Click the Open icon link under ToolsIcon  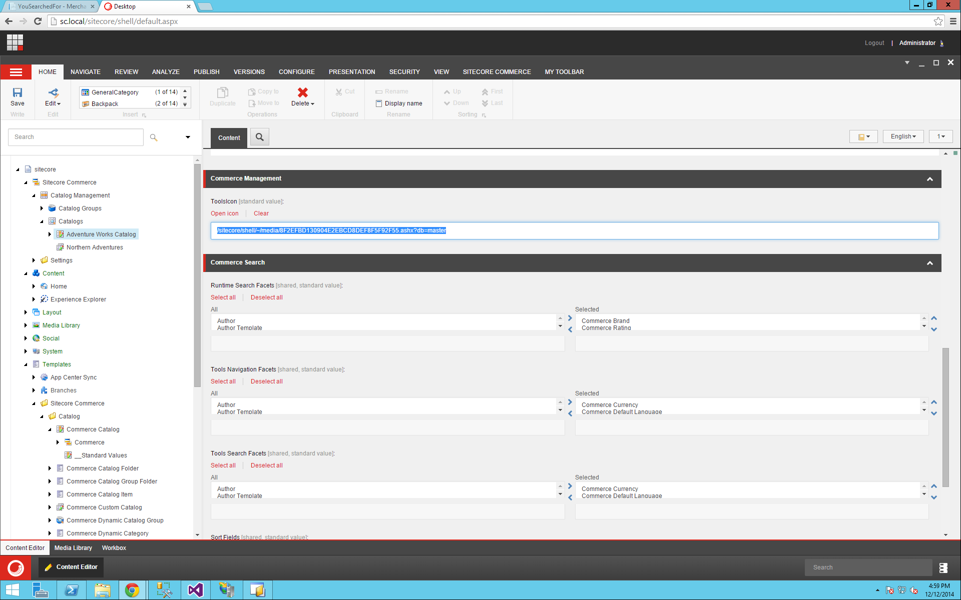(224, 213)
